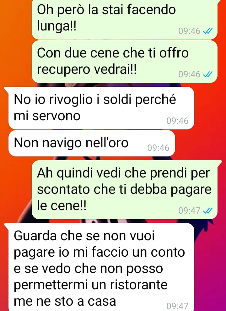Screen dimensions: 226x311
Task: Tap the 'No io rivoglio i soldi' message
Action: pos(101,108)
